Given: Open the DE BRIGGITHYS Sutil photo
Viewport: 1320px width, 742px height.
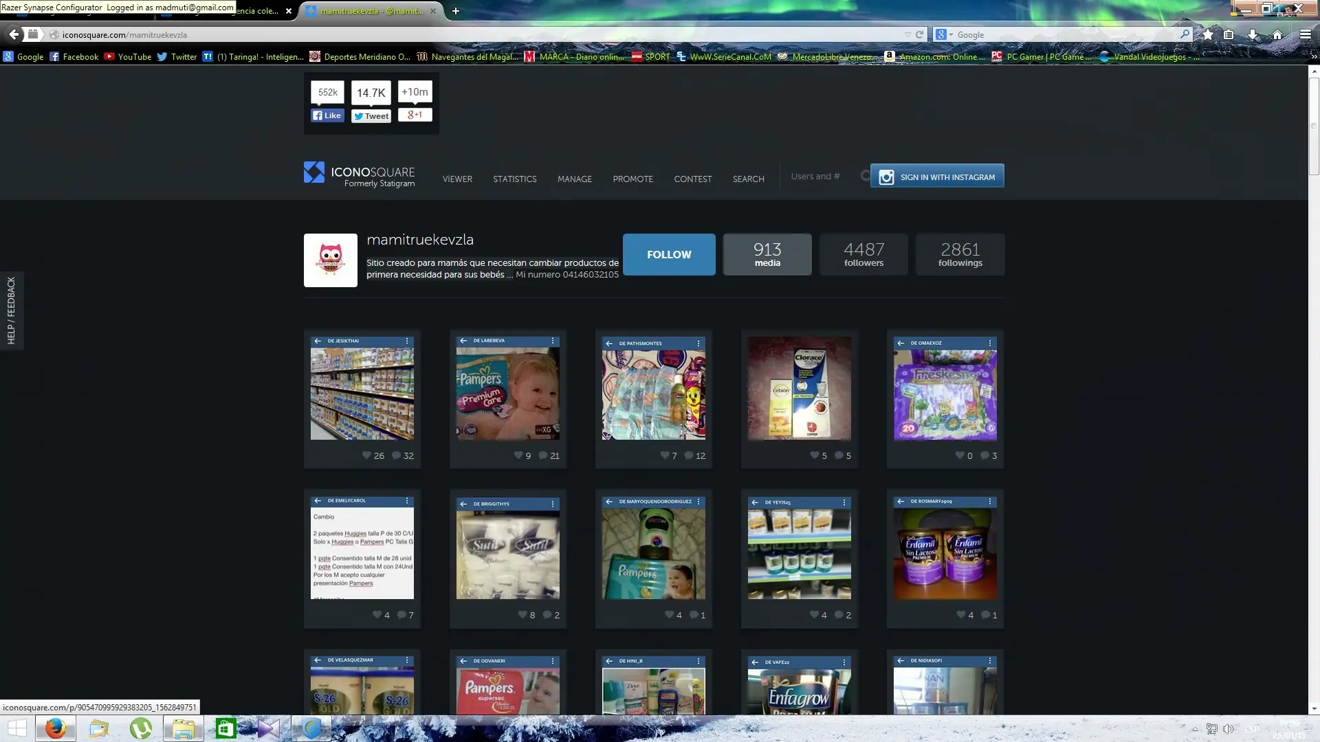Looking at the screenshot, I should tap(508, 548).
